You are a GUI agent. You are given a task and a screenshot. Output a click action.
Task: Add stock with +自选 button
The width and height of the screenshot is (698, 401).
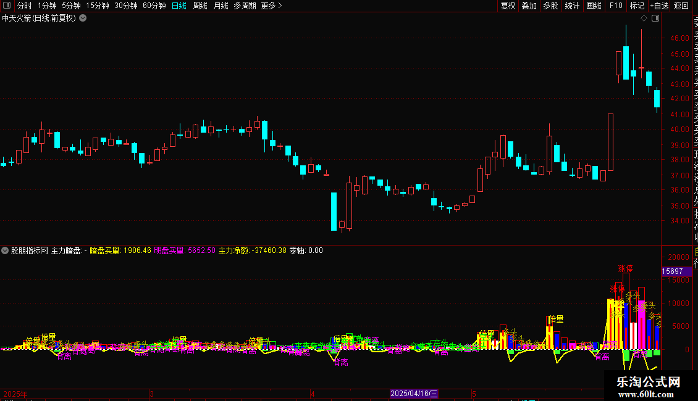659,6
